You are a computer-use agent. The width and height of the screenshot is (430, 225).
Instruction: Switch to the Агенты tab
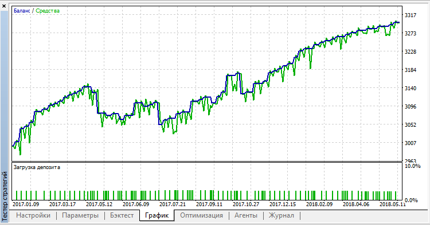tap(246, 215)
